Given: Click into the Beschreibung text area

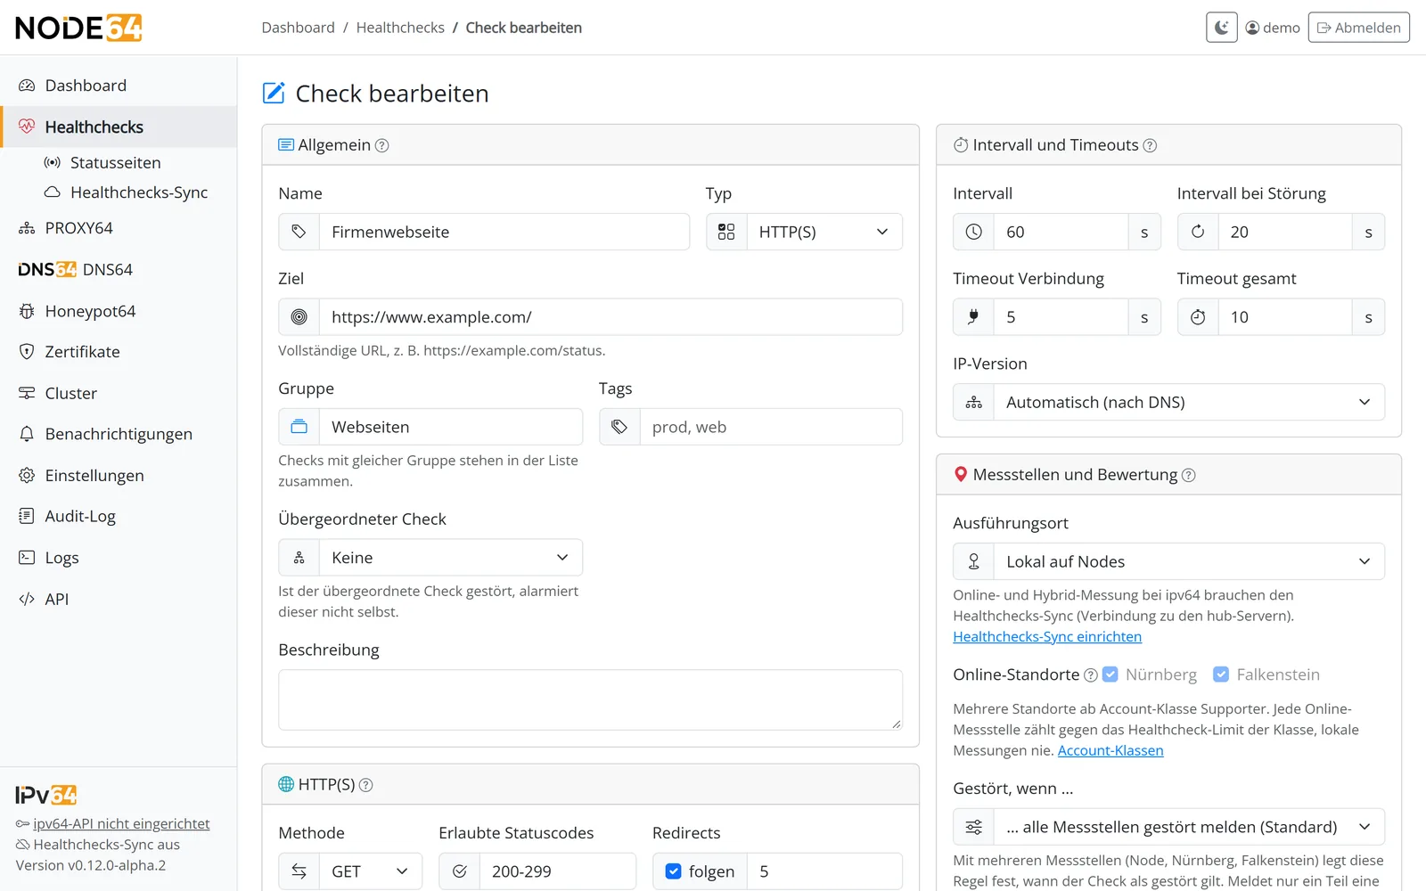Looking at the screenshot, I should tap(590, 700).
